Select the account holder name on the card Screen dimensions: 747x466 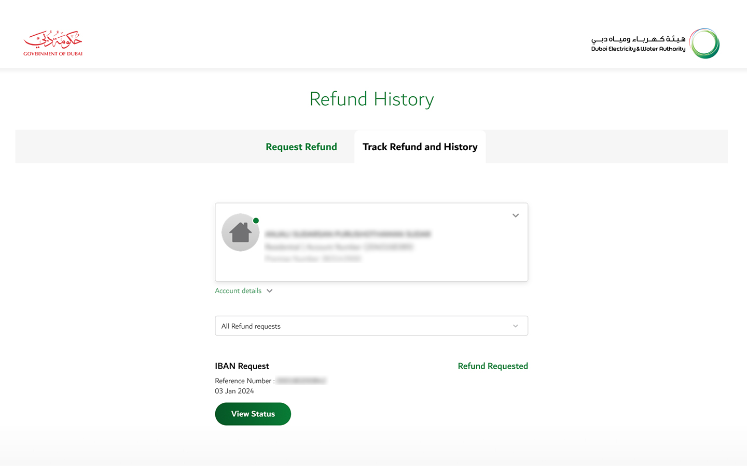coord(348,235)
